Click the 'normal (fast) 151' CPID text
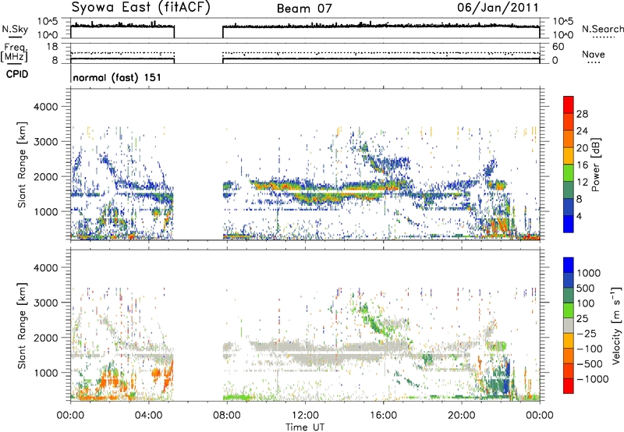This screenshot has height=432, width=624. click(117, 77)
